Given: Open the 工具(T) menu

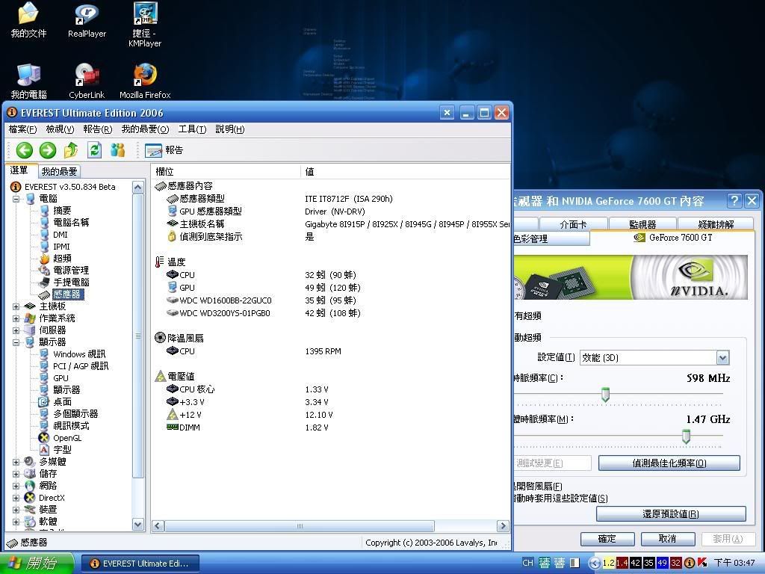Looking at the screenshot, I should (192, 129).
